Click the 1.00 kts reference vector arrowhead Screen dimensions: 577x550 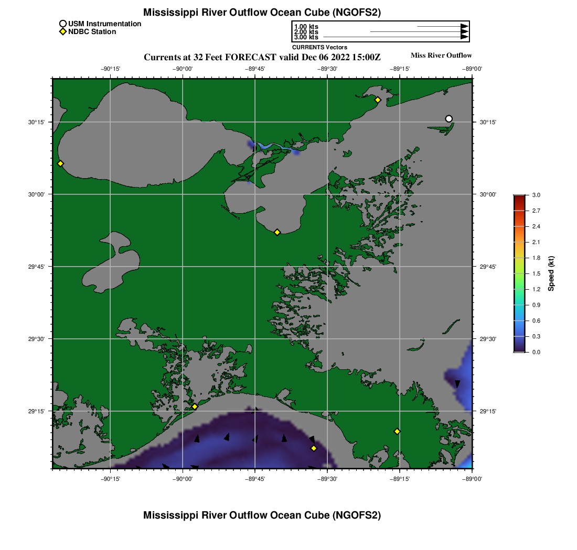point(464,27)
